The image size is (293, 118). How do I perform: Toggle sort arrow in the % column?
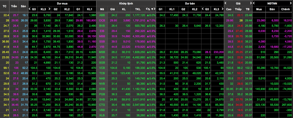(x=152, y=9)
